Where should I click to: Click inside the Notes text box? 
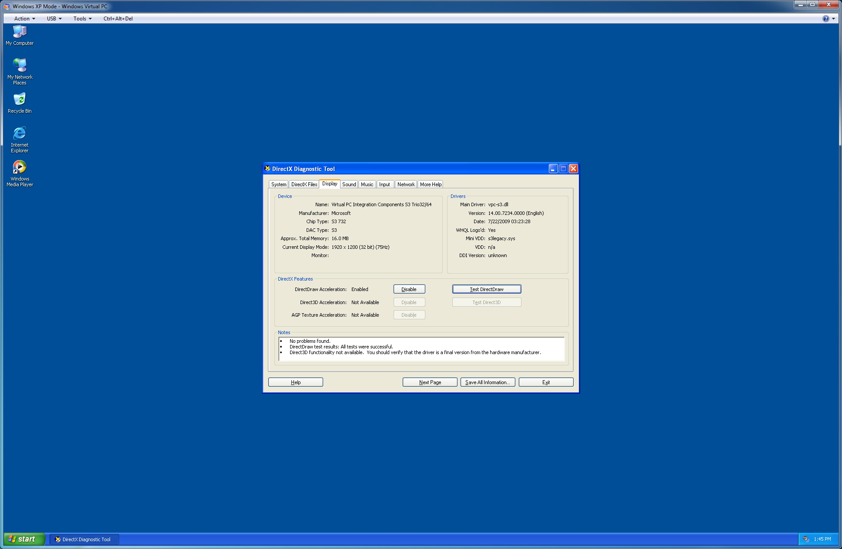point(421,349)
